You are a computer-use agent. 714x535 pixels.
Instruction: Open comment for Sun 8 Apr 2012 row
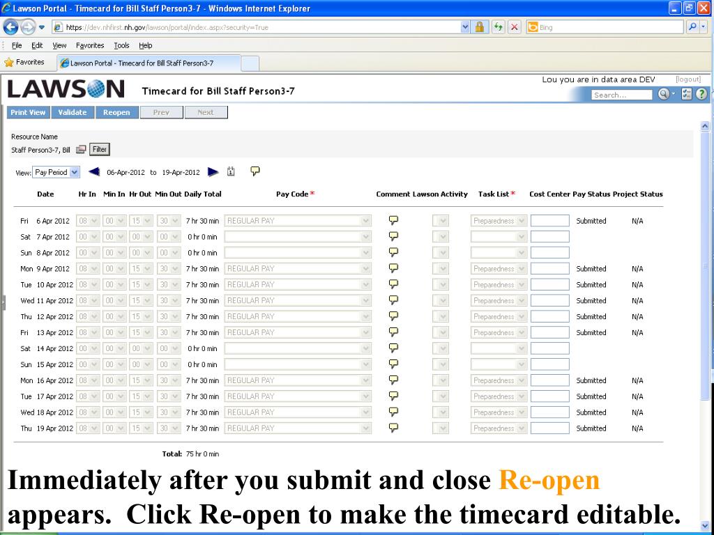pos(393,252)
